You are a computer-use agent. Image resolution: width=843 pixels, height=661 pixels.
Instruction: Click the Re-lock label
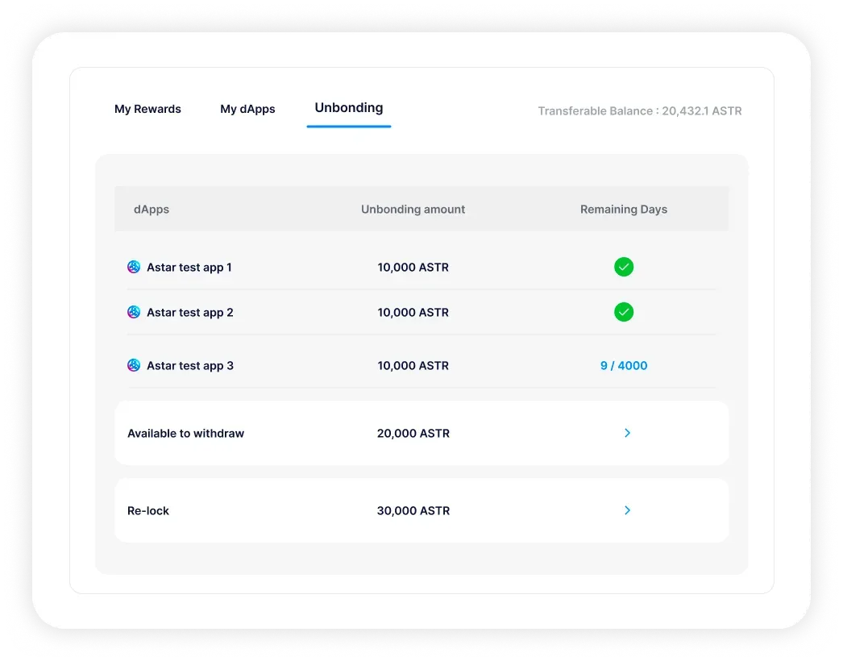pyautogui.click(x=147, y=511)
